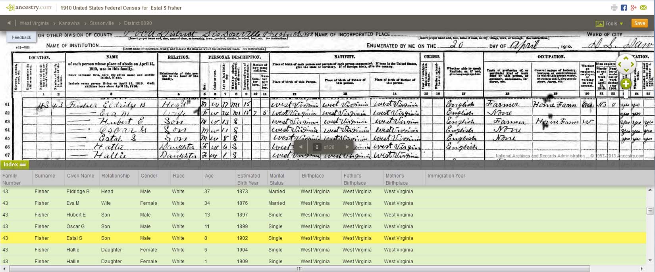Go to previous census image page
Viewport: 655px width, 272px height.
(x=301, y=147)
